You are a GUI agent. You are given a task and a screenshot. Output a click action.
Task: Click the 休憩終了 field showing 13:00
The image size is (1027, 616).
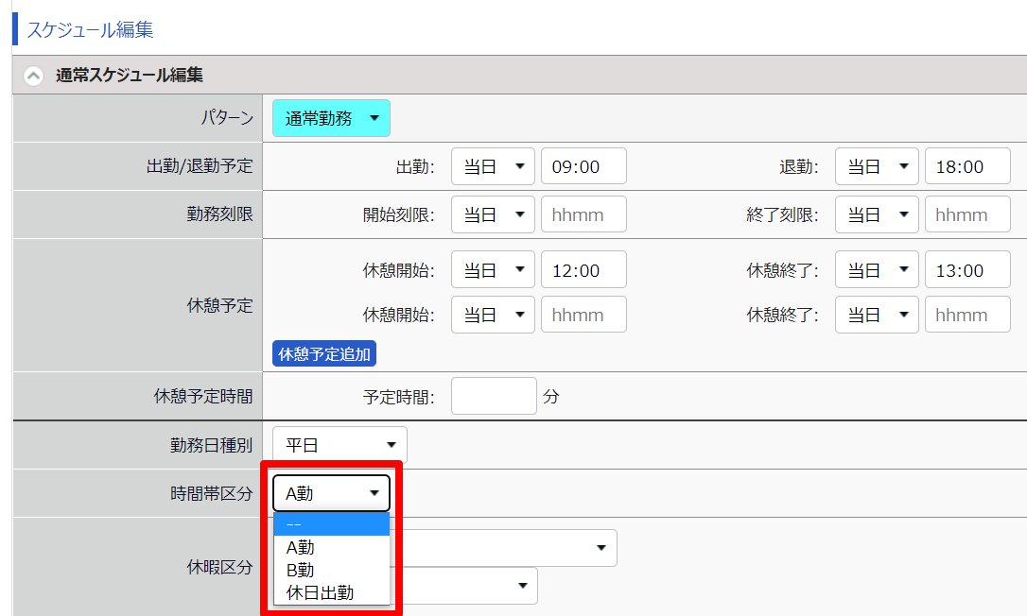[x=967, y=269]
